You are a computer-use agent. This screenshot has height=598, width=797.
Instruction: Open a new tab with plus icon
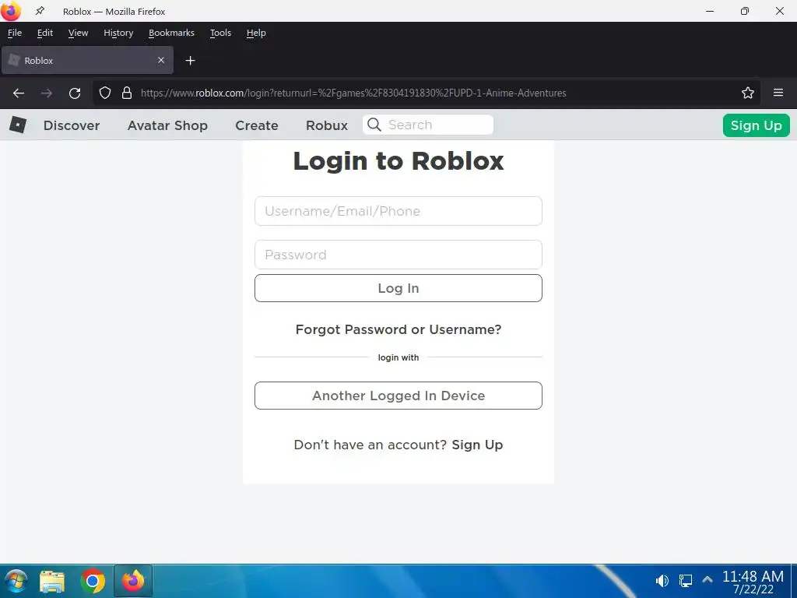[x=190, y=61]
